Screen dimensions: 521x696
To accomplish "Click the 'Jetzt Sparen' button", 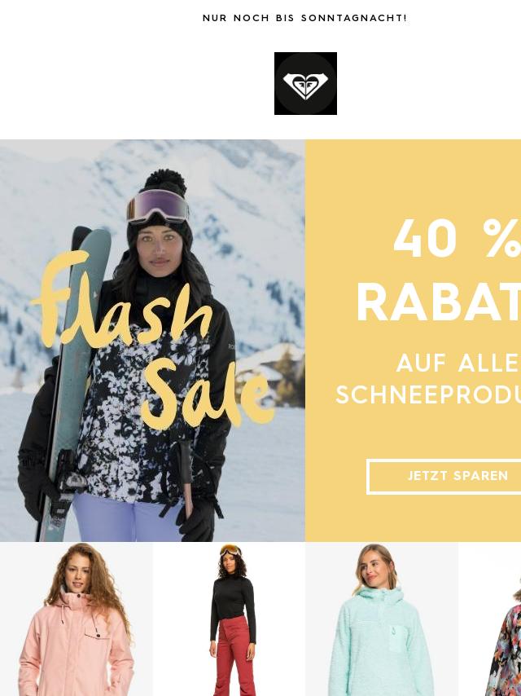I will pyautogui.click(x=444, y=476).
